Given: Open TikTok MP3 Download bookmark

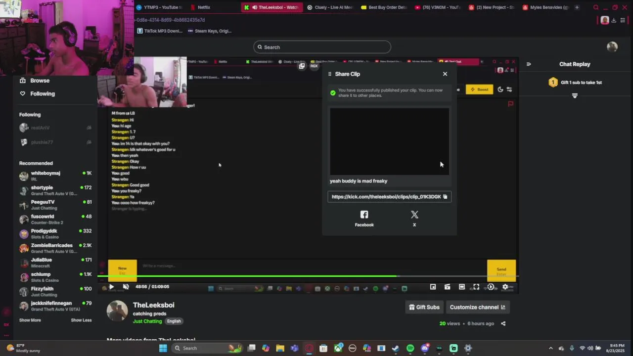Looking at the screenshot, I should (x=160, y=31).
